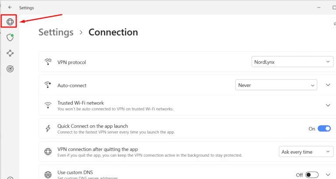Image resolution: width=336 pixels, height=179 pixels.
Task: Open the shield Threat Protection sidebar icon
Action: tap(10, 38)
